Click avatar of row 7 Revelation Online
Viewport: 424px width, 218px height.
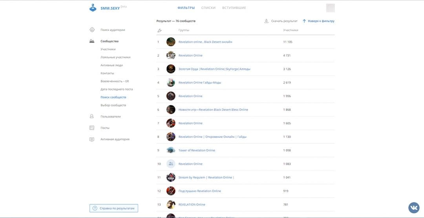click(171, 123)
